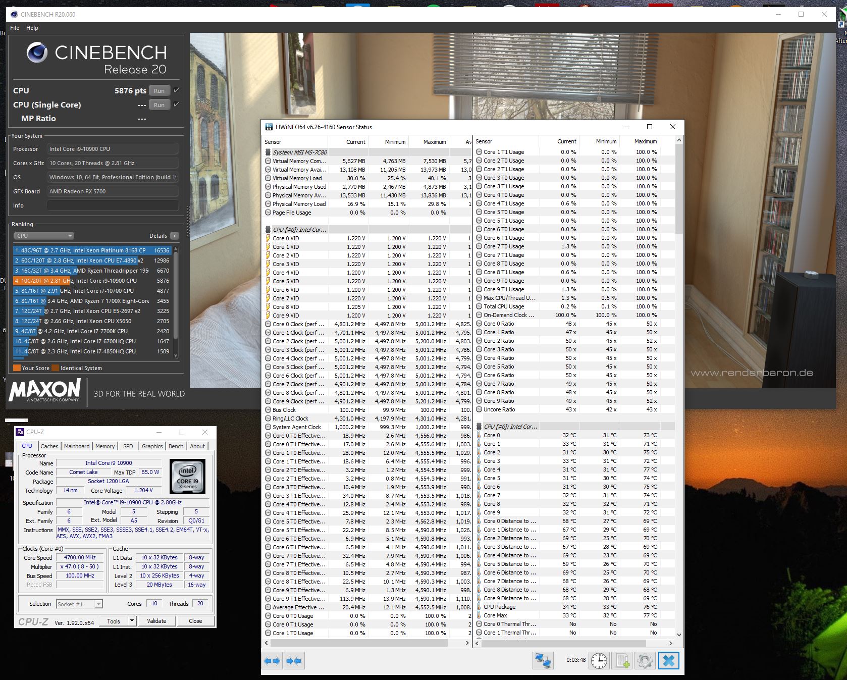Toggle the CPU (Single Core) test checkmark
Image resolution: width=847 pixels, height=680 pixels.
point(176,104)
